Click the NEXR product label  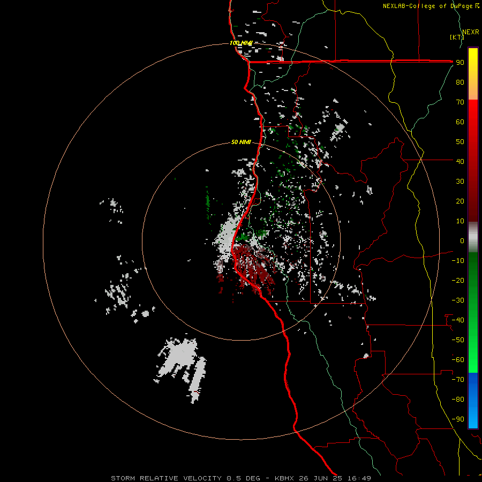click(x=471, y=32)
